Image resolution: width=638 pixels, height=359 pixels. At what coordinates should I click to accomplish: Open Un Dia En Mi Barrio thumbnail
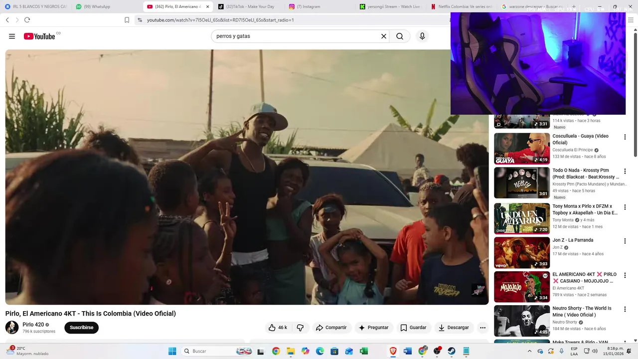coord(522,218)
